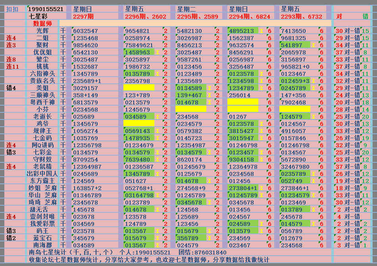Image resolution: width=377 pixels, height=266 pixels.
Task: Click the yellow marker icon beside 4895213
Action: click(x=261, y=31)
